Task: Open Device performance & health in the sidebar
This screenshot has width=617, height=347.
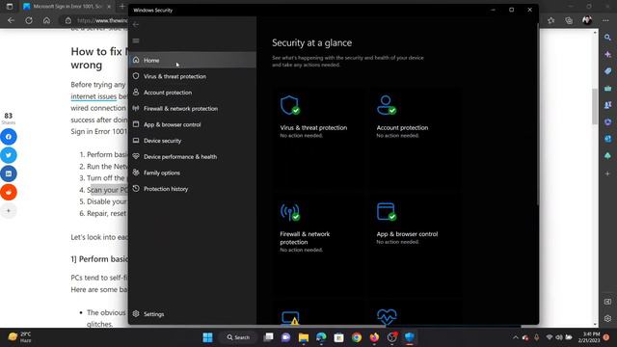Action: coord(193,156)
